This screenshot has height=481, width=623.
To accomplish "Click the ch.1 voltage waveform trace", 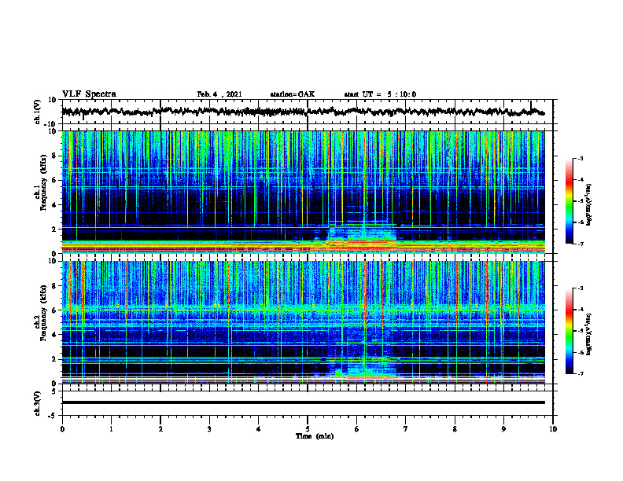I will coord(303,112).
